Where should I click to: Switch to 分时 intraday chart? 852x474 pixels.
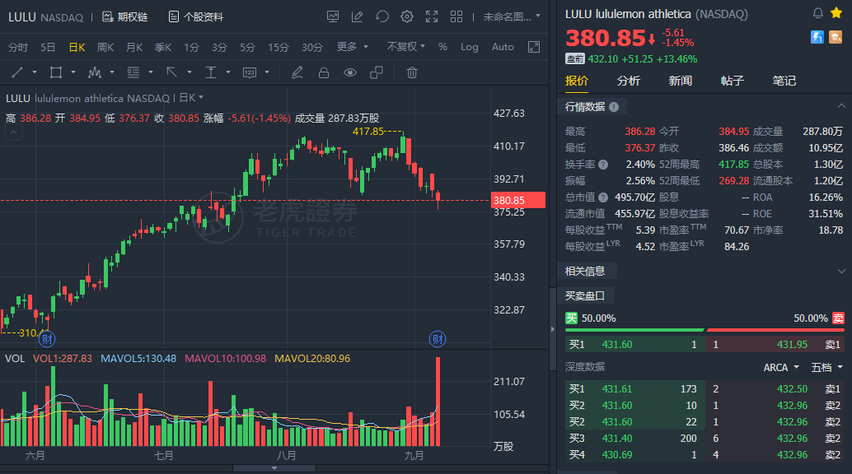click(18, 47)
